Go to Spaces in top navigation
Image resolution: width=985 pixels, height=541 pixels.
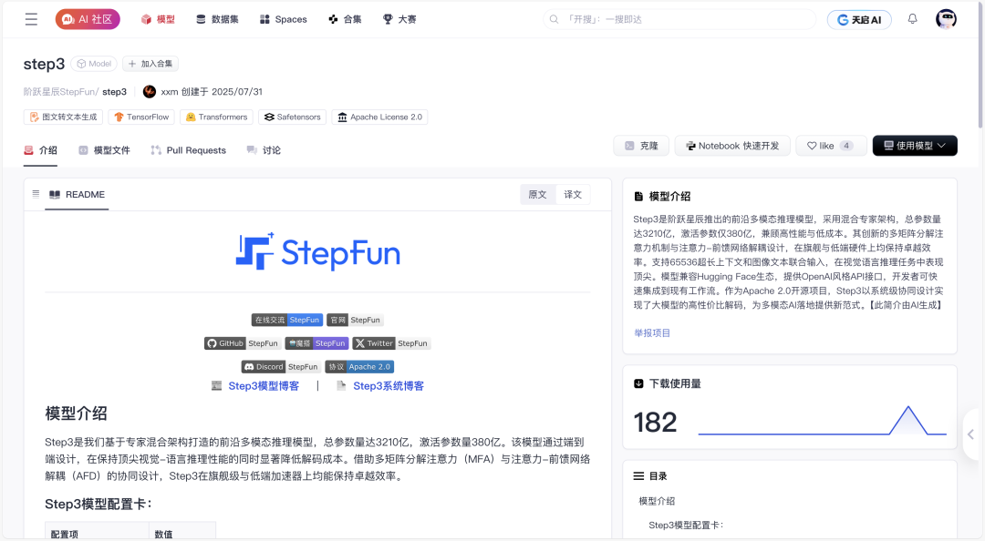tap(284, 19)
